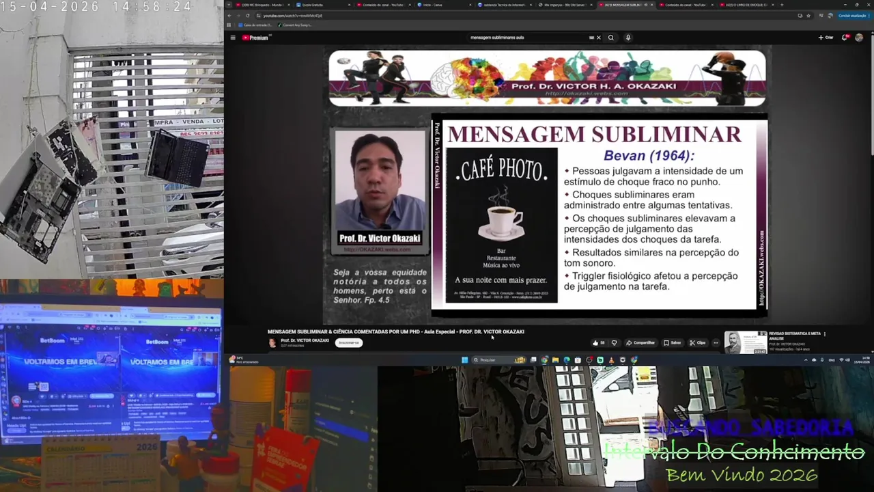Subscribe to Prof. Dr. Victor Okazaki channel
Viewport: 874px width, 492px height.
(x=348, y=343)
